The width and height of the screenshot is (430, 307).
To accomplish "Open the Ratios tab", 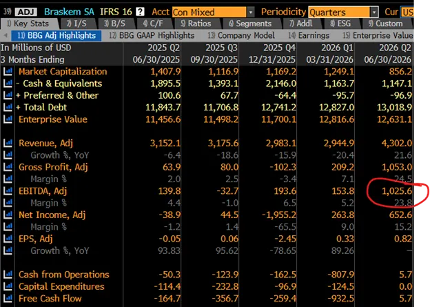I will 196,23.
